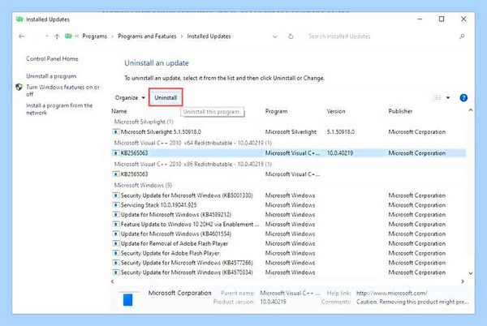Collapse the Microsoft Silverlight (1) group
487x326 pixels.
coord(144,122)
